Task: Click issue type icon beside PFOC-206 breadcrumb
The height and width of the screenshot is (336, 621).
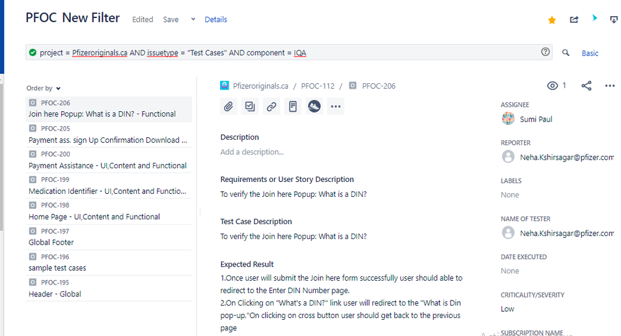Action: pos(352,86)
